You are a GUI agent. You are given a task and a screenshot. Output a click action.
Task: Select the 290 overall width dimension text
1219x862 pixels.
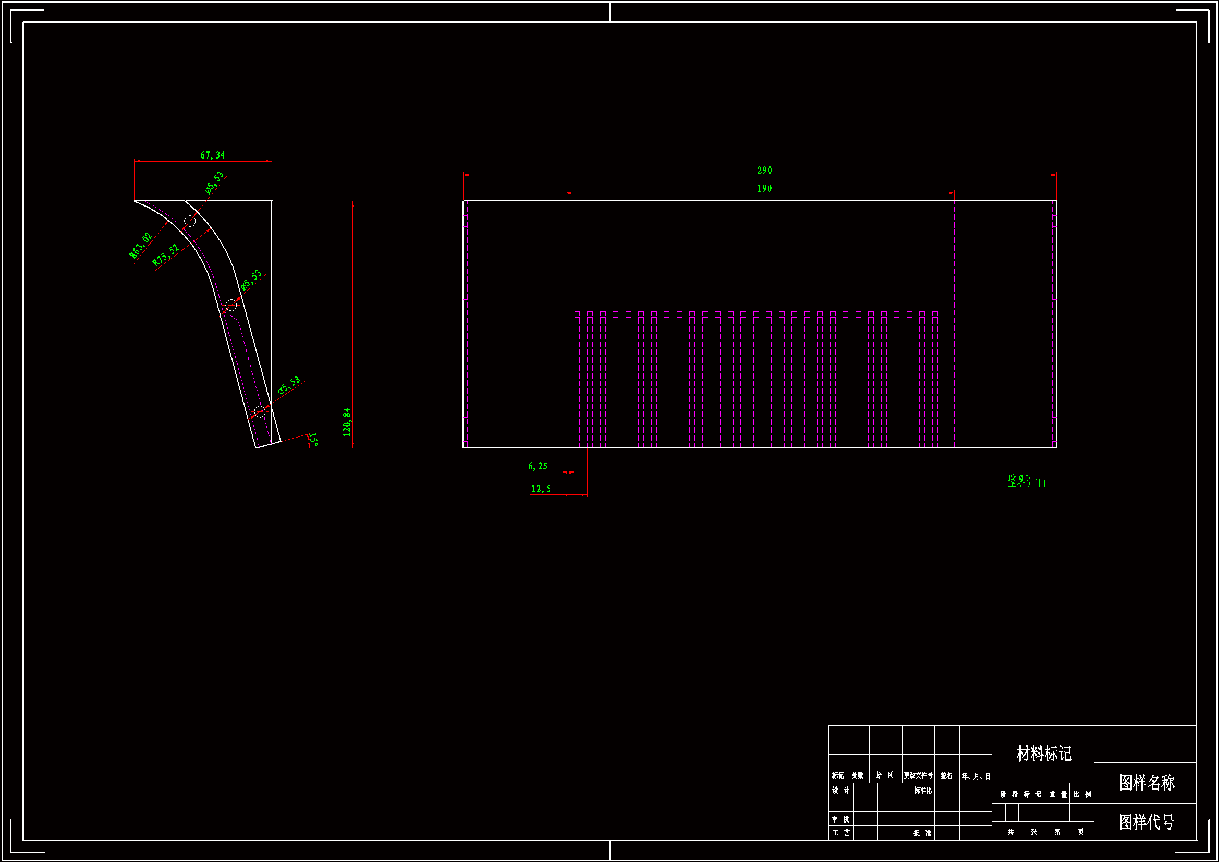(764, 170)
